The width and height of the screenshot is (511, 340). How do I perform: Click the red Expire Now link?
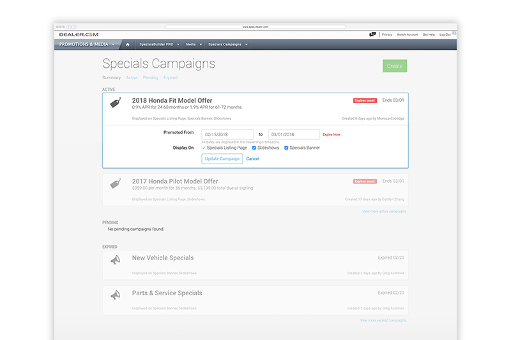click(x=332, y=135)
